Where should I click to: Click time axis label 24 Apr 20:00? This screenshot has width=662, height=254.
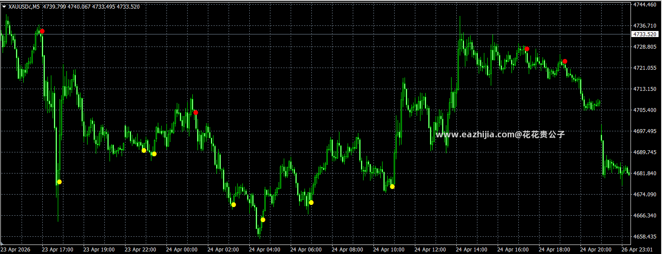[x=596, y=249]
